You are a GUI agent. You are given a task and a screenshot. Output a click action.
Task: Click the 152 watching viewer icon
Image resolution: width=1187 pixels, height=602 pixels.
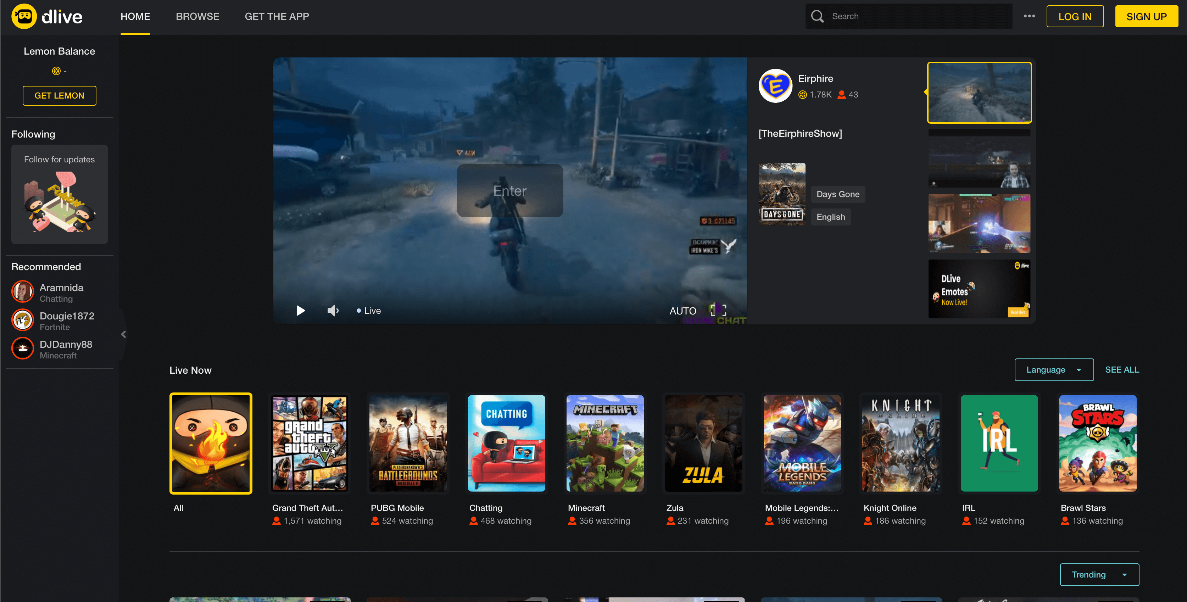tap(967, 521)
